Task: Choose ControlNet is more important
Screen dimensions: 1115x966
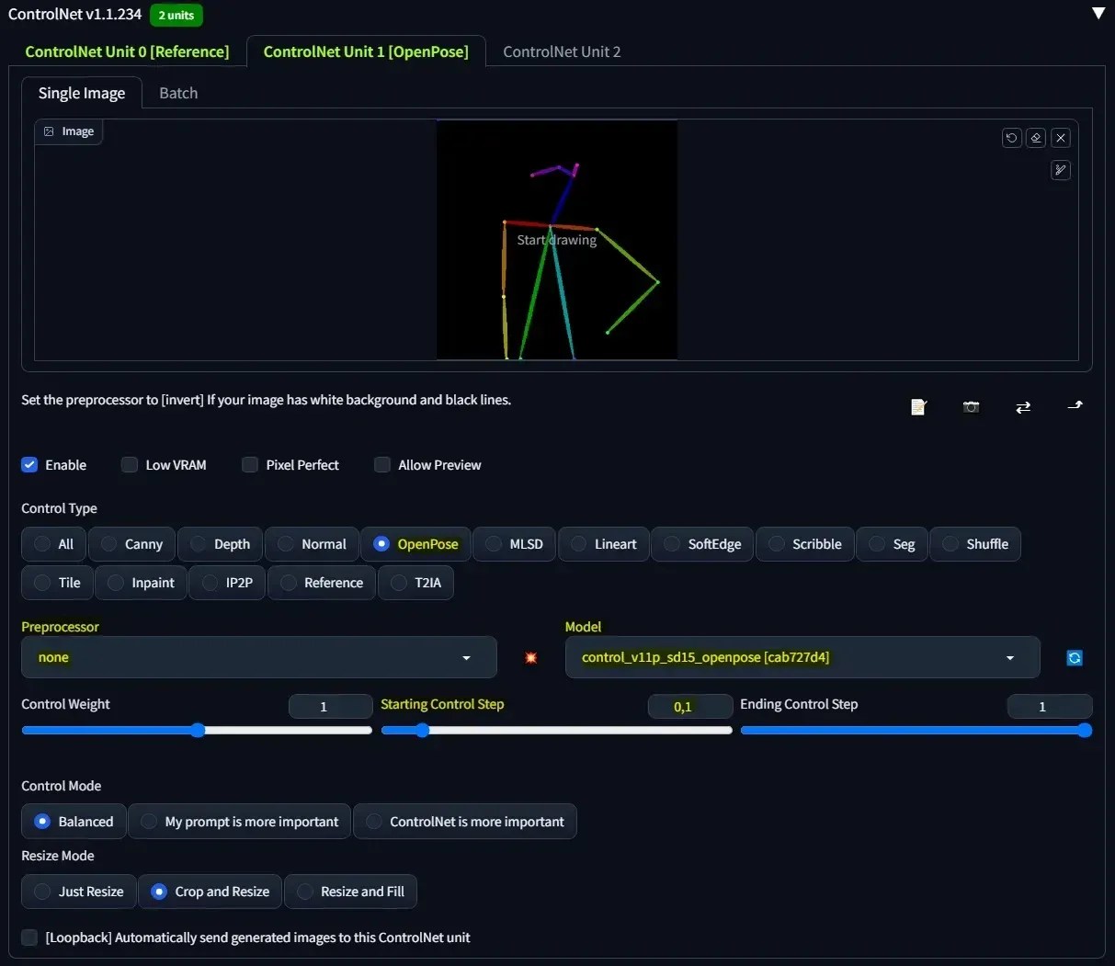Action: pyautogui.click(x=465, y=822)
